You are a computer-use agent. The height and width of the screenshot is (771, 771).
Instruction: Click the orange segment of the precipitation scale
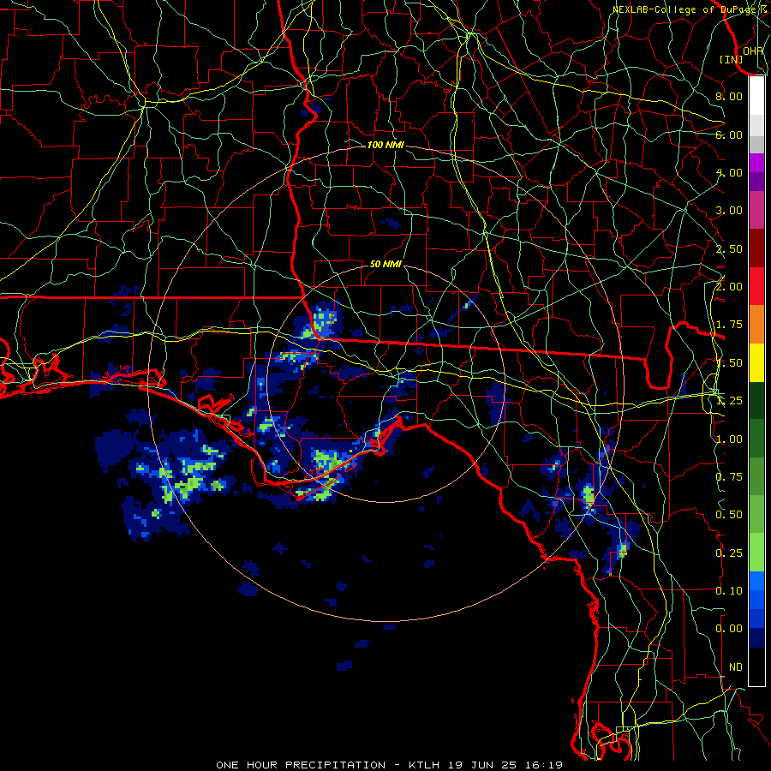point(756,324)
